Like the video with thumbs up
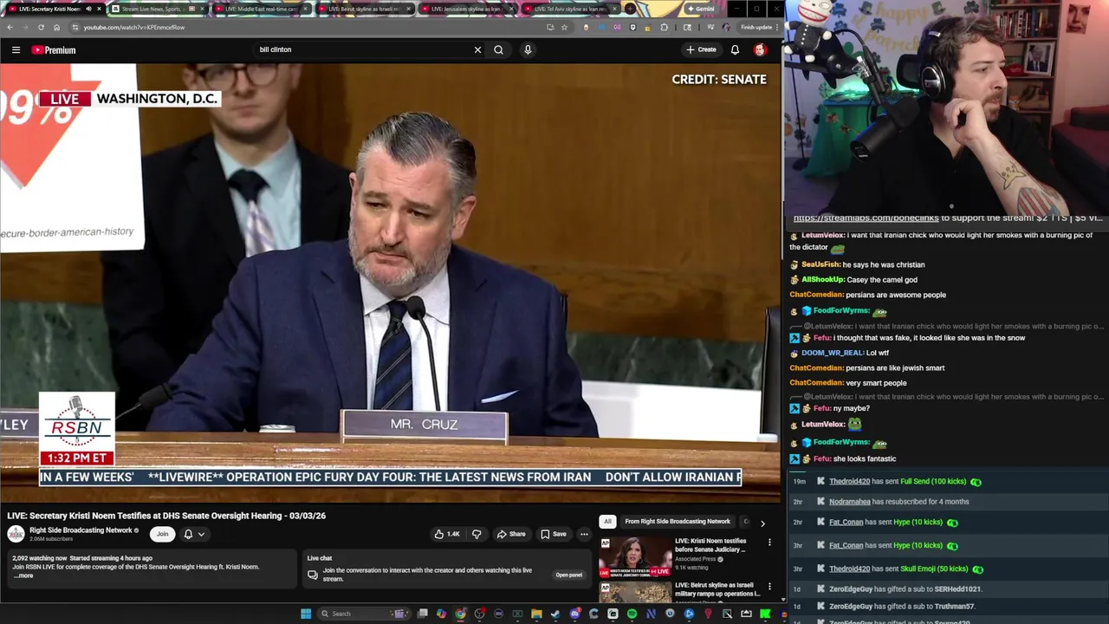 tap(447, 534)
